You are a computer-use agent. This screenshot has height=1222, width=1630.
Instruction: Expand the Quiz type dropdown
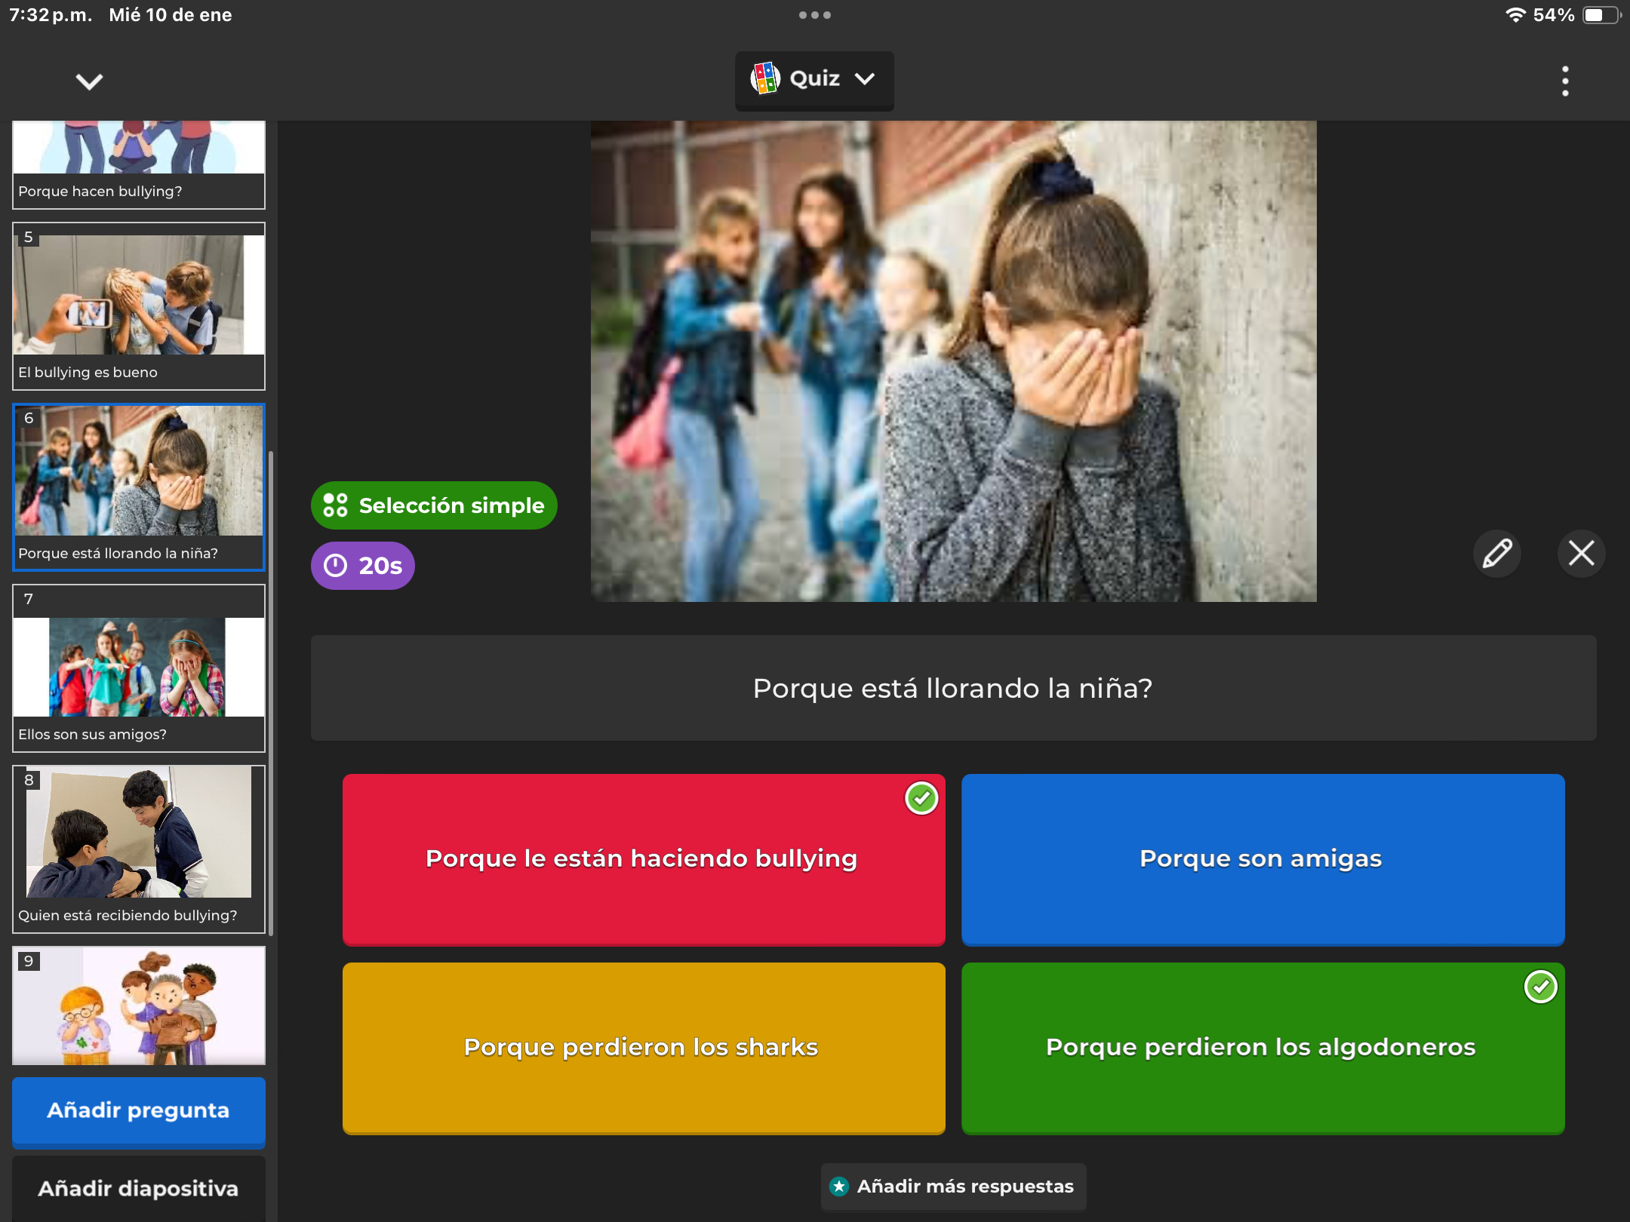864,78
